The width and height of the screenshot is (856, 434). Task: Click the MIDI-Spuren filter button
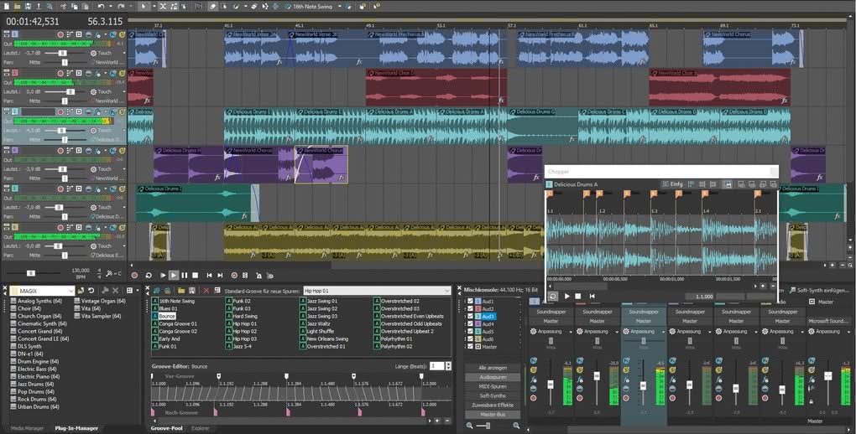(493, 386)
